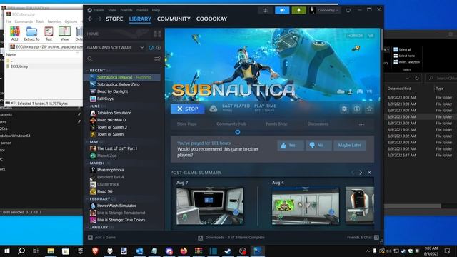
Task: Dismiss the Post-Game Summary section
Action: click(369, 173)
